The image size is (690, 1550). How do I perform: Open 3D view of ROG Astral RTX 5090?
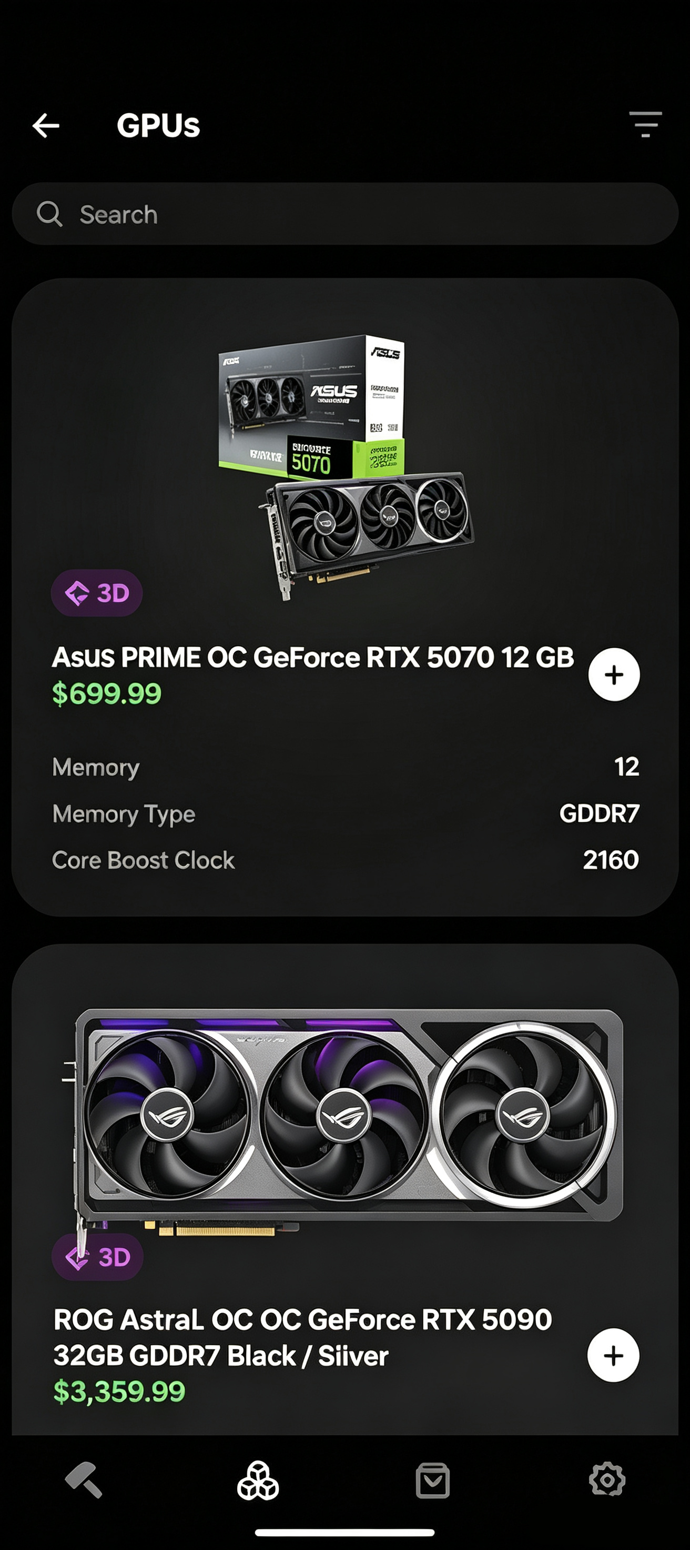point(97,1257)
